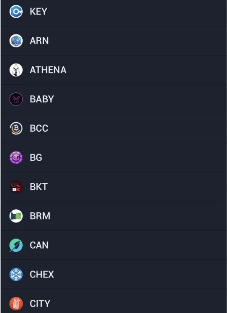Click the ARN token logo
The height and width of the screenshot is (313, 227).
16,40
